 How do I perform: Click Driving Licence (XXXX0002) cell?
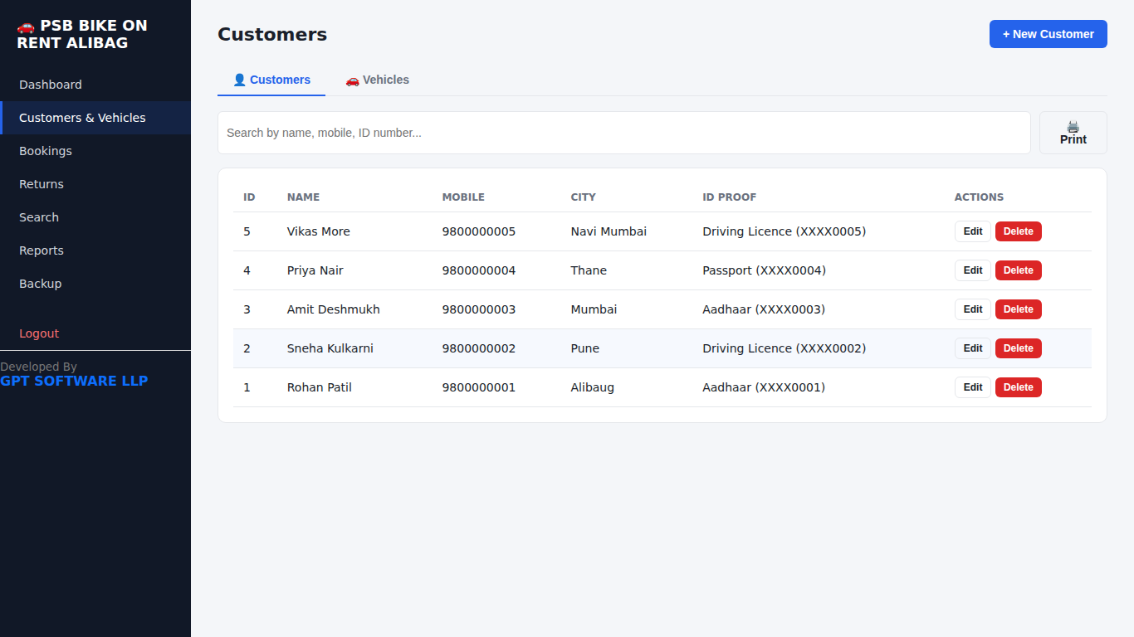coord(785,348)
